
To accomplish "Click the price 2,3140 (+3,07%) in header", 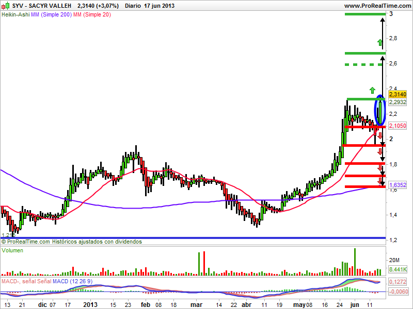I will point(98,6).
